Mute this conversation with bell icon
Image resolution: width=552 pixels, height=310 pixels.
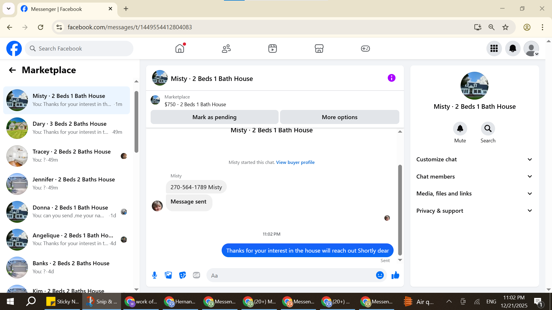pyautogui.click(x=460, y=129)
